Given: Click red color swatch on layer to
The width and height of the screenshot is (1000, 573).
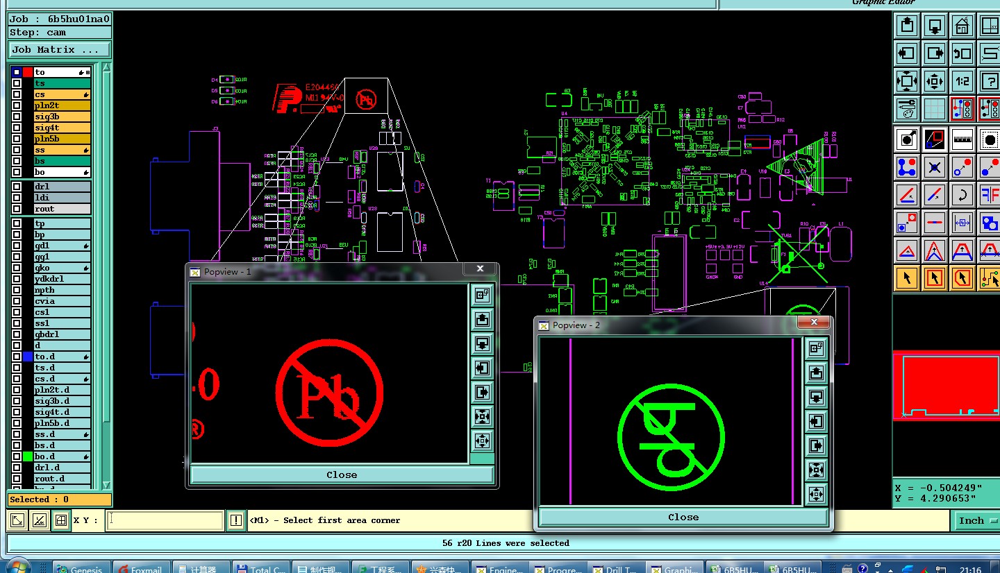Looking at the screenshot, I should [28, 72].
